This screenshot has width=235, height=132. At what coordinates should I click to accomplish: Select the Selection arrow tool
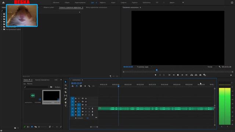pyautogui.click(x=66, y=82)
